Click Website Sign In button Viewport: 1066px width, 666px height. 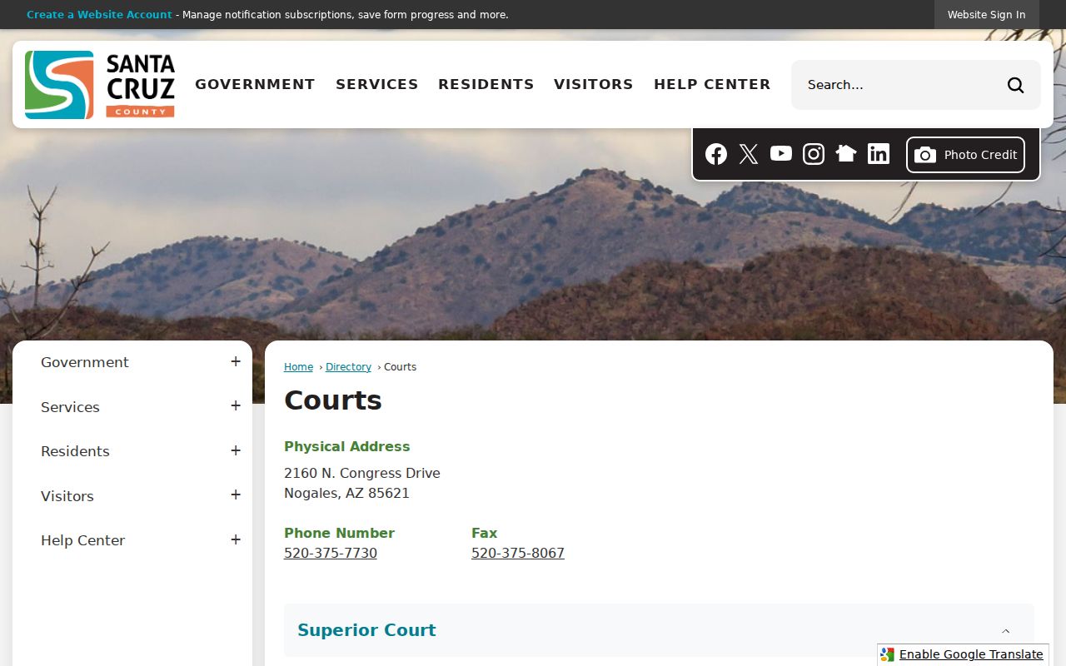[x=987, y=15]
